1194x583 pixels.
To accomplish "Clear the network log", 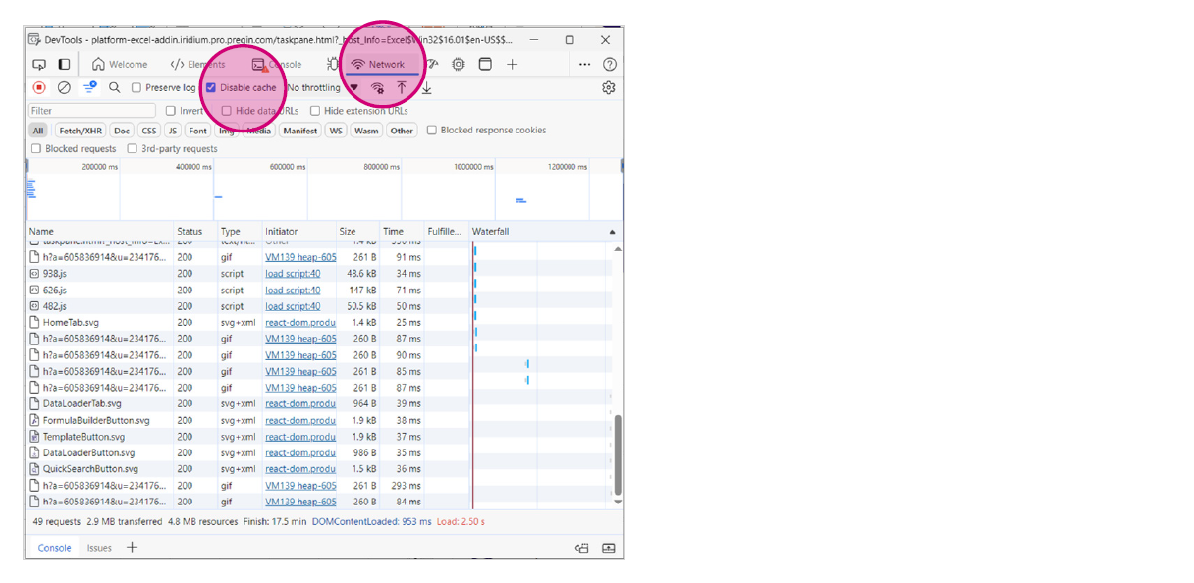I will tap(64, 87).
